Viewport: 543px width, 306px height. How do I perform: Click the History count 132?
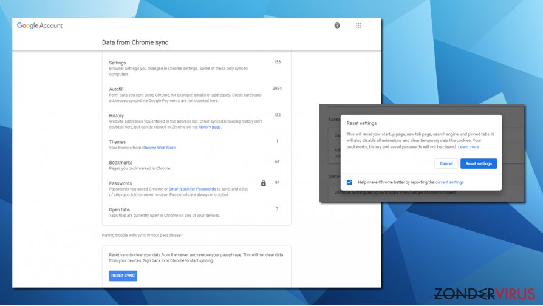coord(277,115)
